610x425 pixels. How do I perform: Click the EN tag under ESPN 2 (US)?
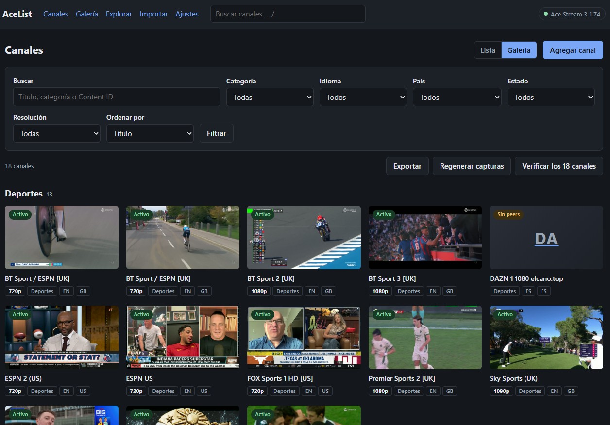(67, 391)
